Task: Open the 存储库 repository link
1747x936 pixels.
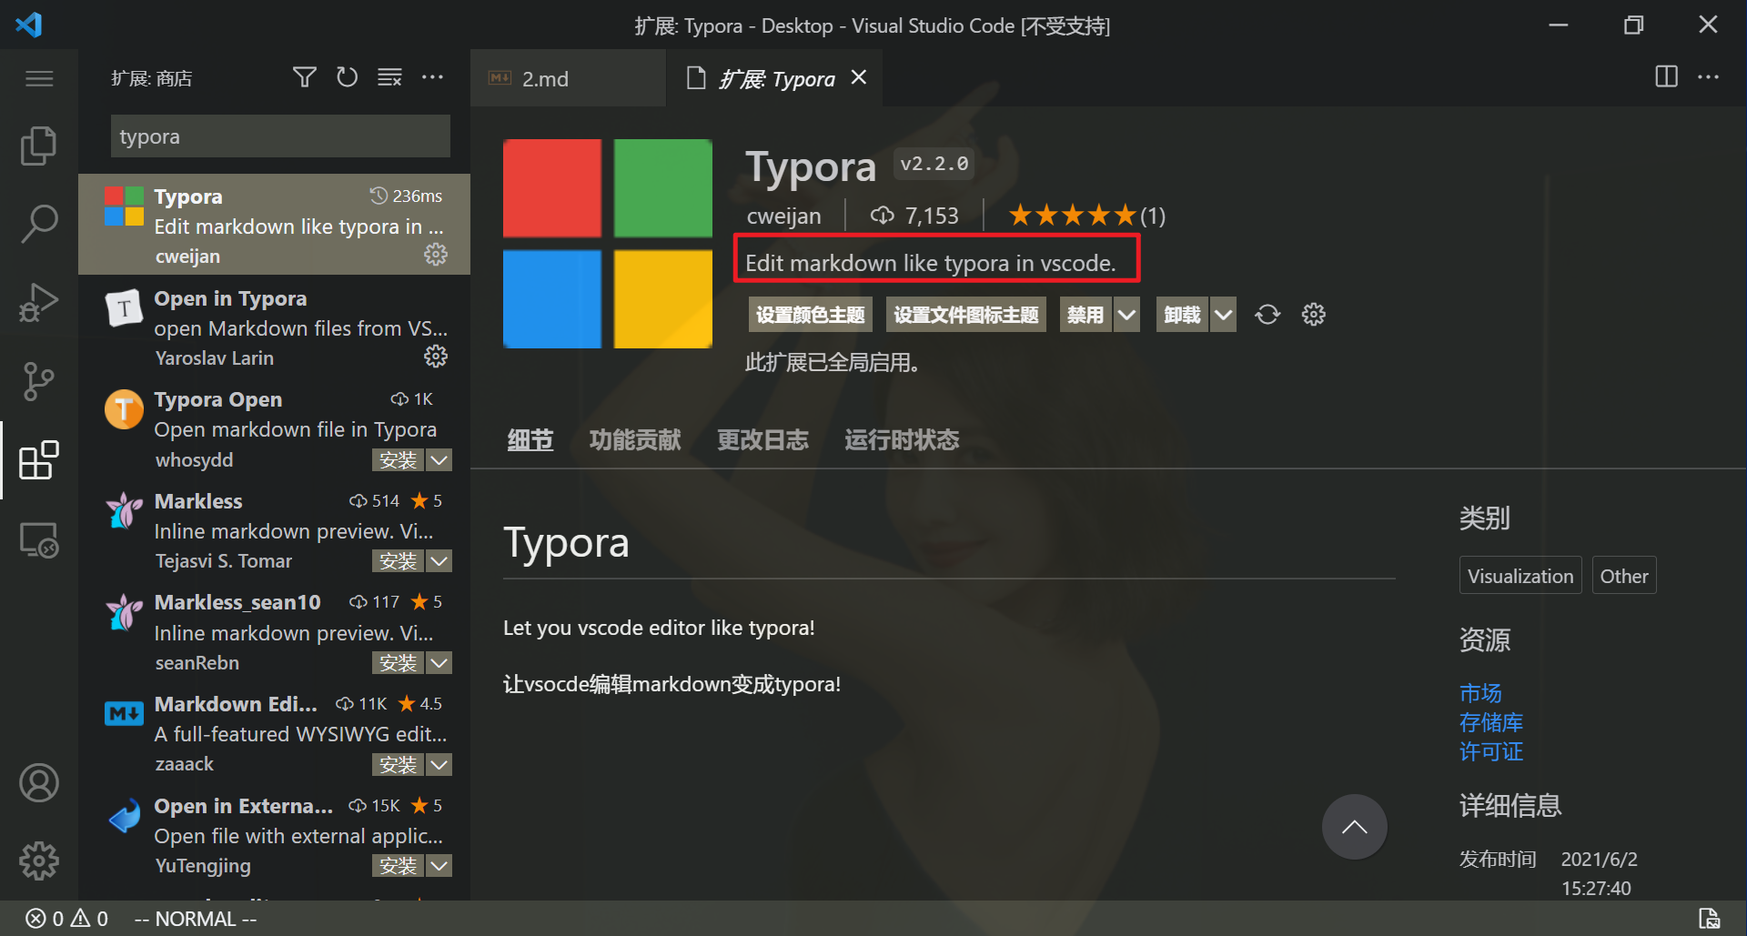Action: pos(1491,723)
